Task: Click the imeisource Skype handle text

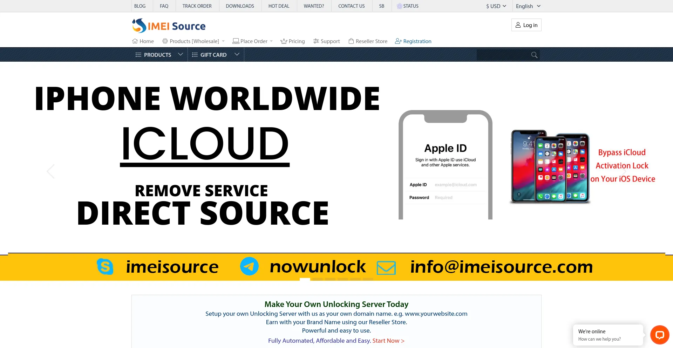Action: point(172,267)
